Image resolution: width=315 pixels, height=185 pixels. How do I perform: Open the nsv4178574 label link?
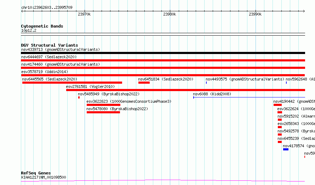tap(299, 146)
